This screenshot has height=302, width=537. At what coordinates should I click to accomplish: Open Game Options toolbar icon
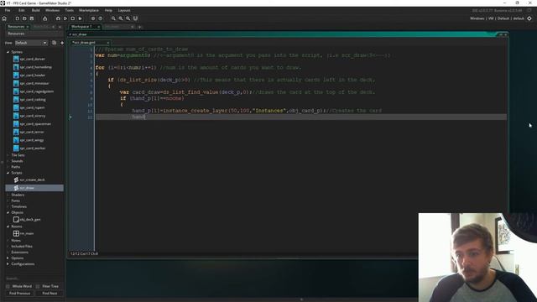pos(93,18)
